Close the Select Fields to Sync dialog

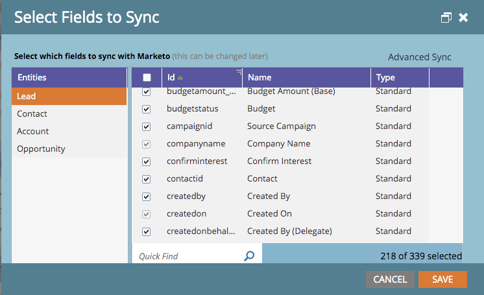point(463,18)
